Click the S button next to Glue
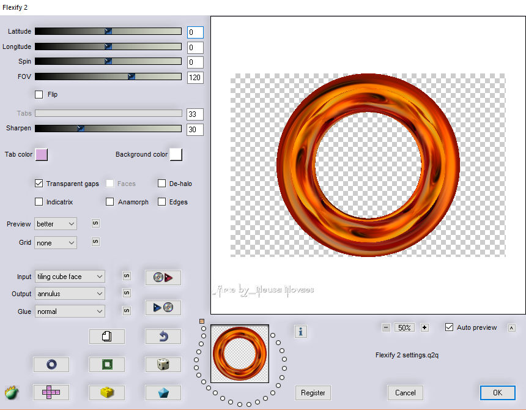The image size is (526, 410). click(127, 311)
